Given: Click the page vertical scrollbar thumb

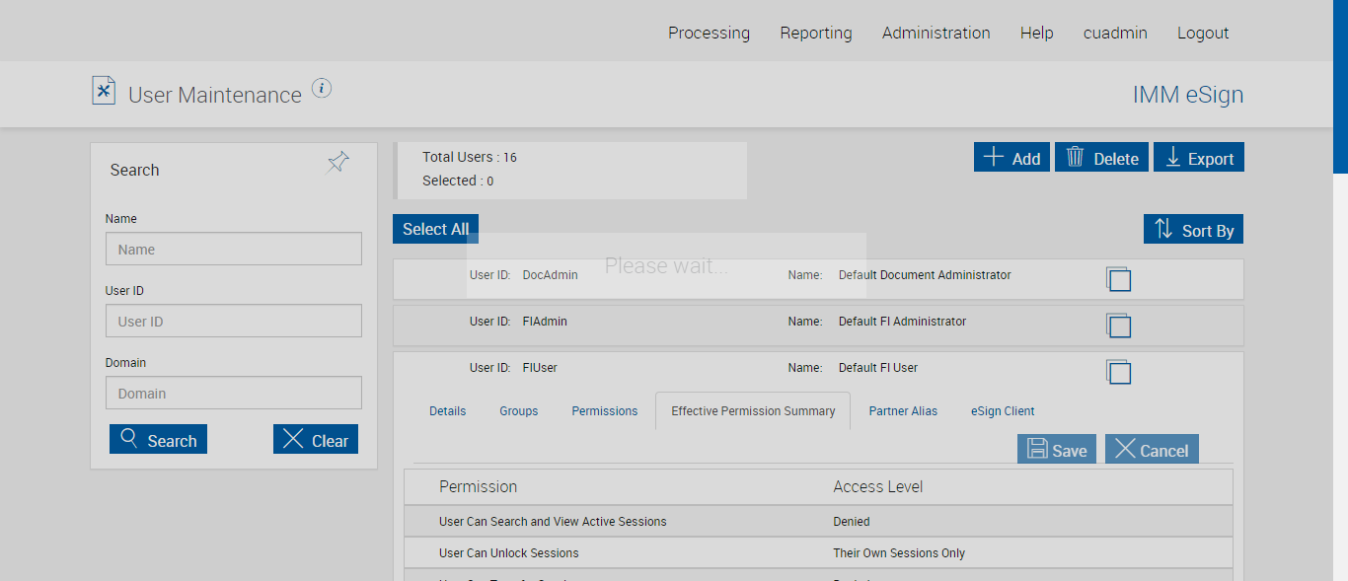Looking at the screenshot, I should point(1340,87).
